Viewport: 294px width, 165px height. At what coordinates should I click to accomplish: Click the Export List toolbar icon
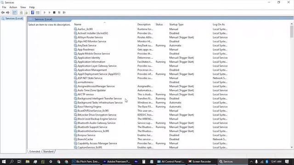pyautogui.click(x=26, y=12)
